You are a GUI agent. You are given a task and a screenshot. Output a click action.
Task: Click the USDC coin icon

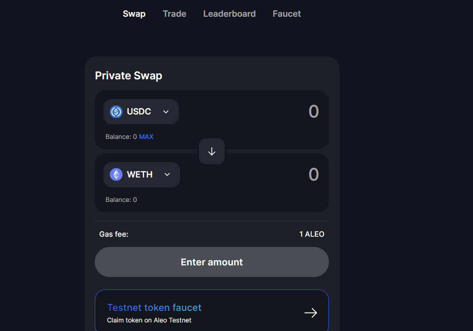click(x=116, y=111)
